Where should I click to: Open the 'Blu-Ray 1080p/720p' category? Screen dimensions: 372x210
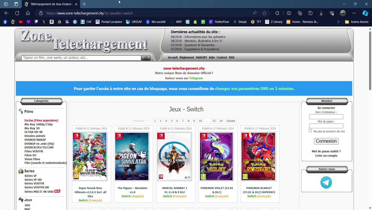coord(38,124)
